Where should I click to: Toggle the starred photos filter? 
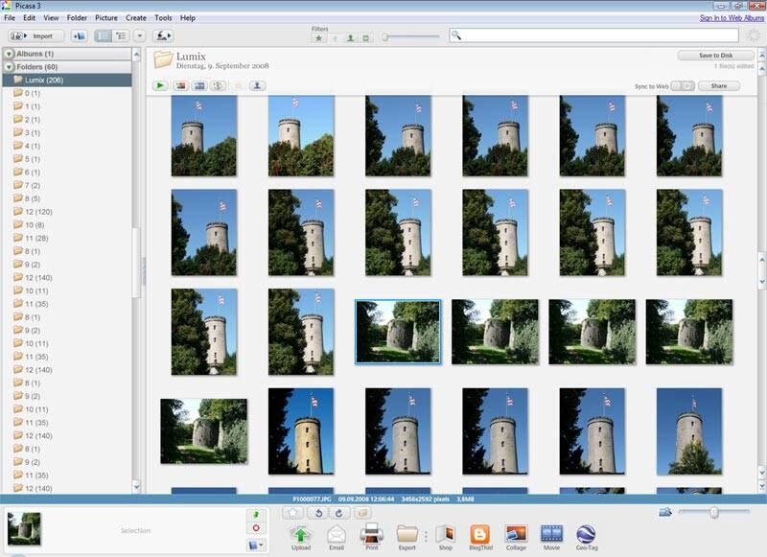pos(317,37)
